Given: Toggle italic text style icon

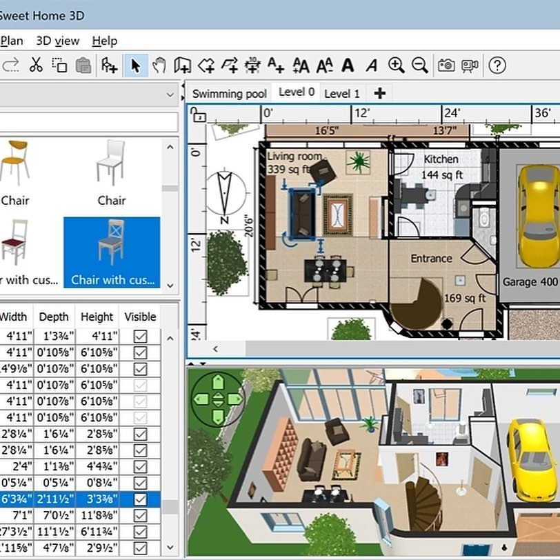Looking at the screenshot, I should click(x=372, y=66).
